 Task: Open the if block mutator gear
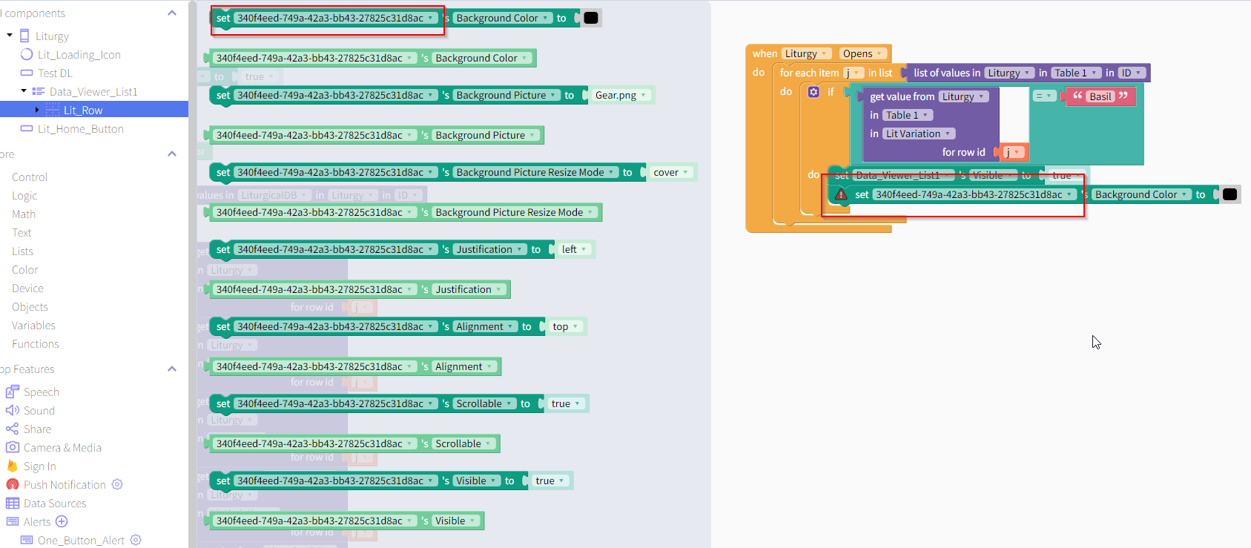813,92
